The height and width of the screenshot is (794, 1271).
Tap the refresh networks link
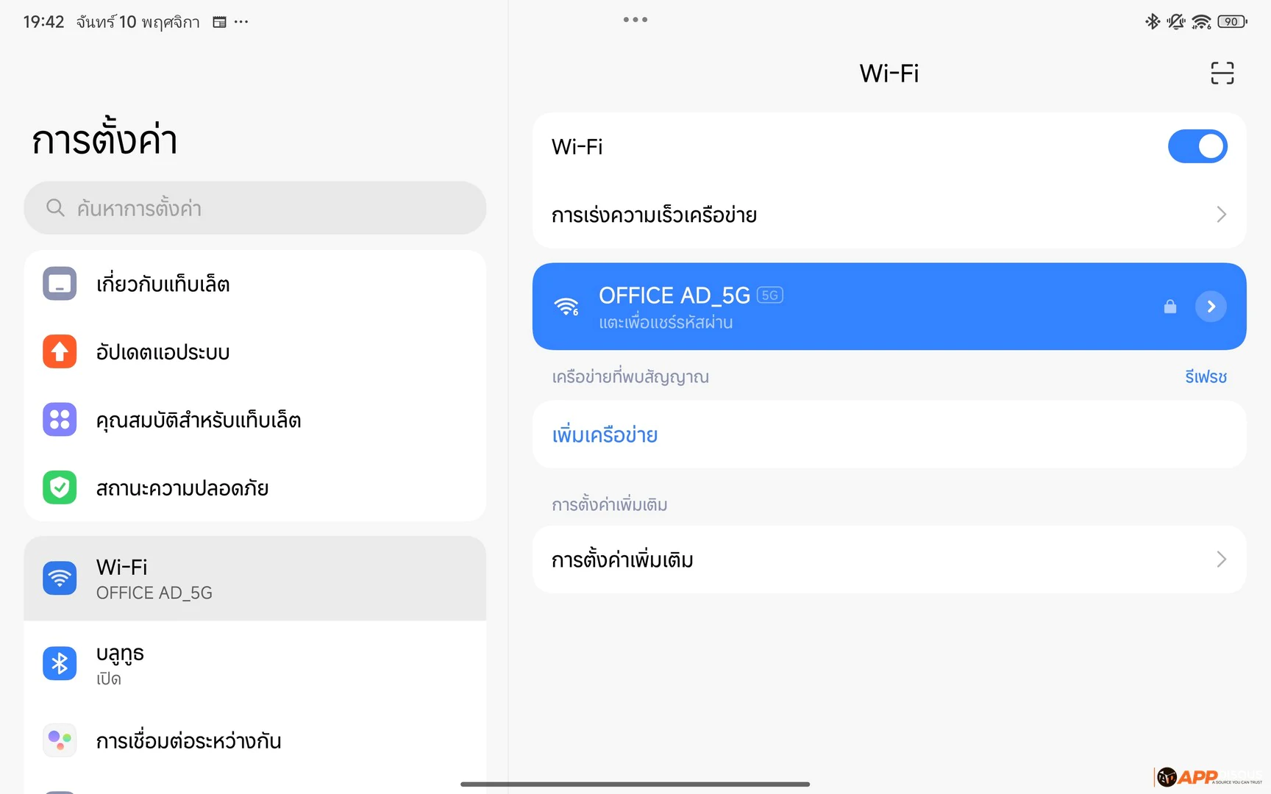[1206, 377]
